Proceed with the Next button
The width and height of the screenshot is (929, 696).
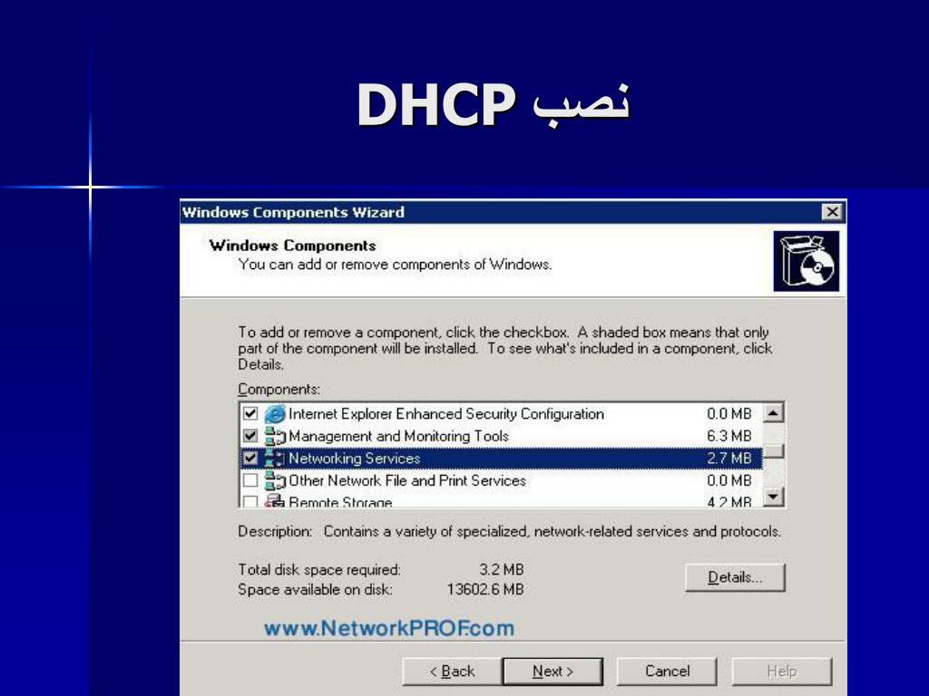(553, 672)
